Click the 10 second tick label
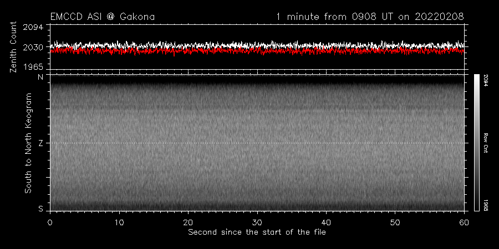The width and height of the screenshot is (499, 249). coord(119,222)
